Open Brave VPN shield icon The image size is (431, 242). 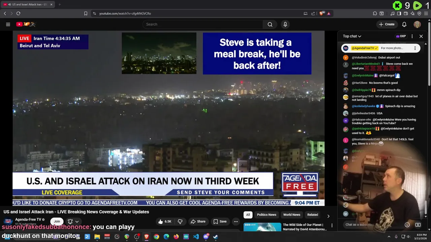(x=419, y=13)
